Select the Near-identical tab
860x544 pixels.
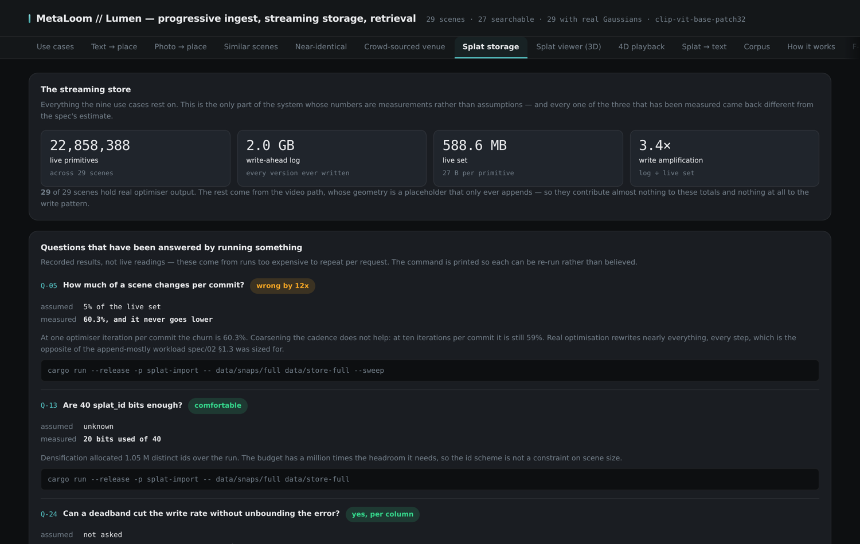click(x=321, y=47)
